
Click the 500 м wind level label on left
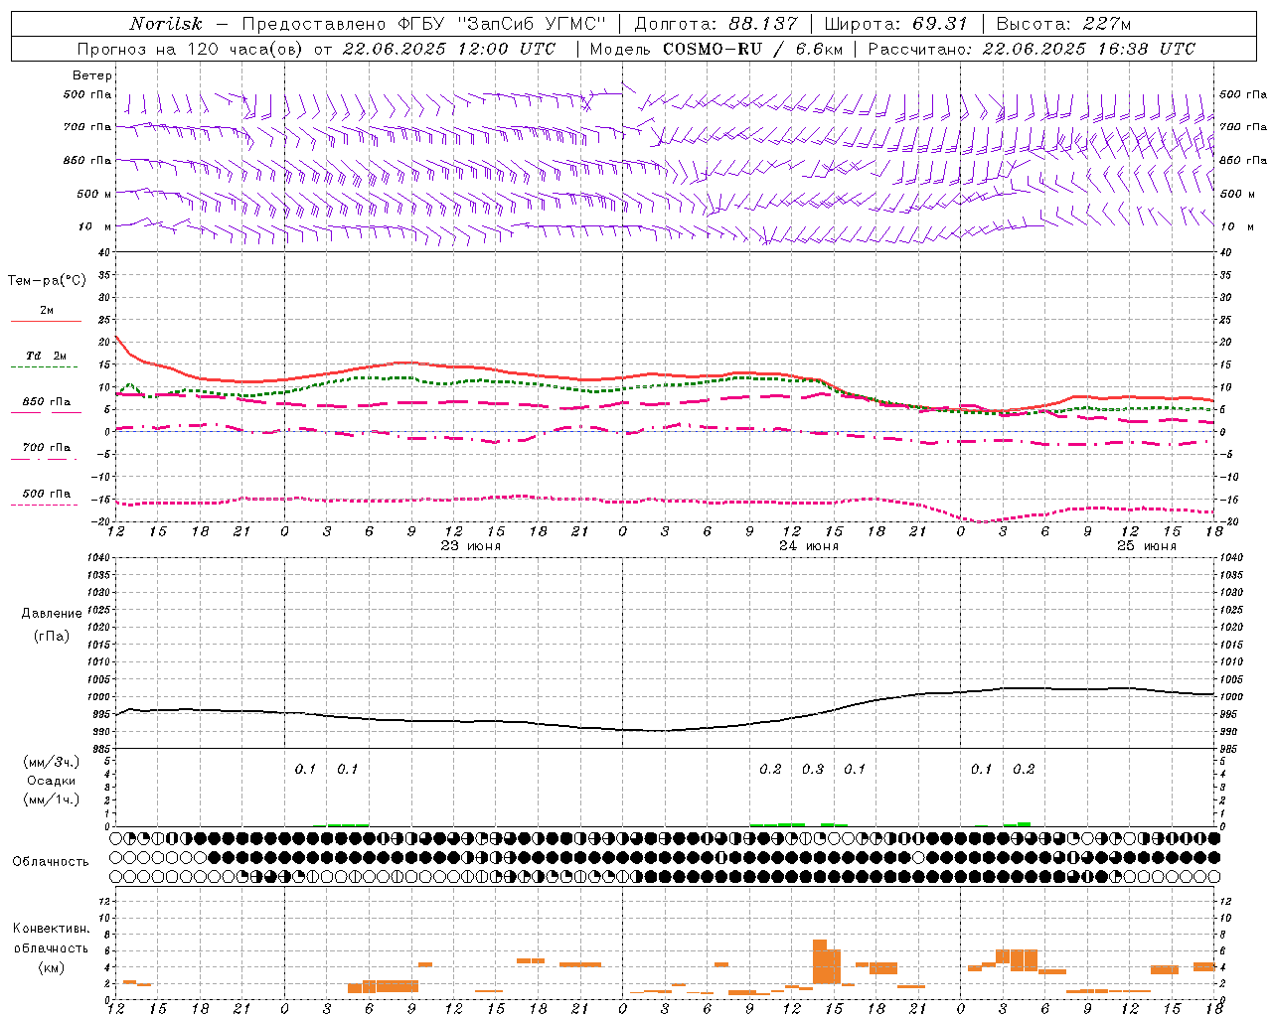[87, 195]
